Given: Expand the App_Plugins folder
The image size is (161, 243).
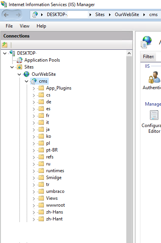Looking at the screenshot, I should [34, 88].
